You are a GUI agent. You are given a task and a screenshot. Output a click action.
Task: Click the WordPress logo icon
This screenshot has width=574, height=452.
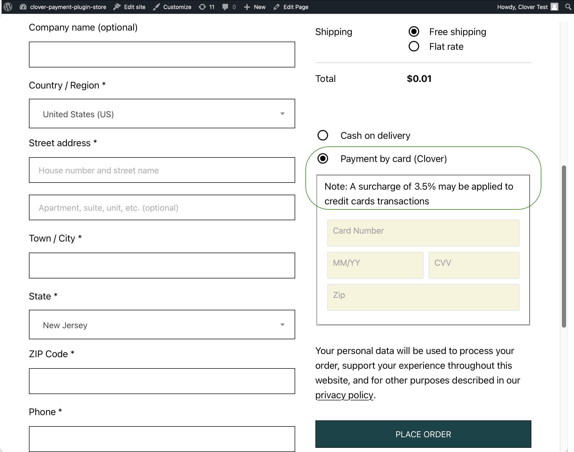[x=8, y=7]
